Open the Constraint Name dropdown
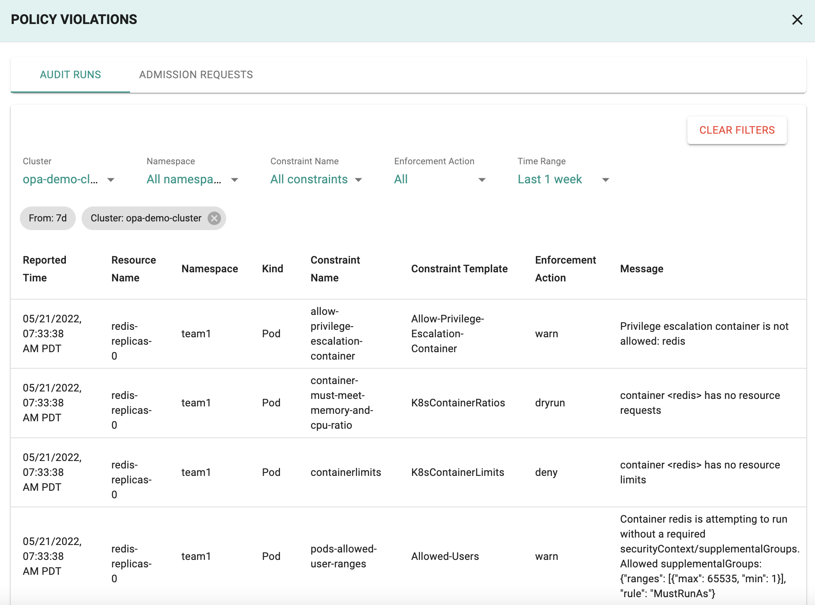Viewport: 815px width, 605px height. tap(358, 180)
